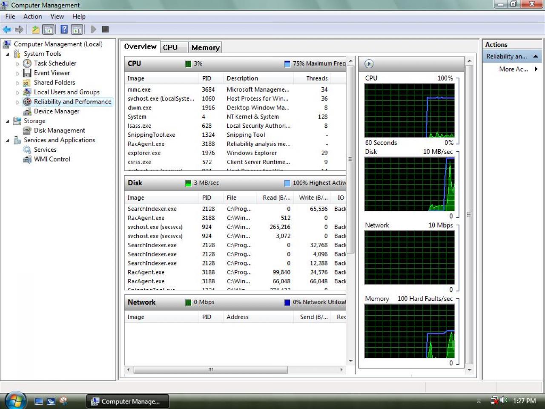The width and height of the screenshot is (545, 409).
Task: Click the Device Manager icon
Action: point(27,111)
